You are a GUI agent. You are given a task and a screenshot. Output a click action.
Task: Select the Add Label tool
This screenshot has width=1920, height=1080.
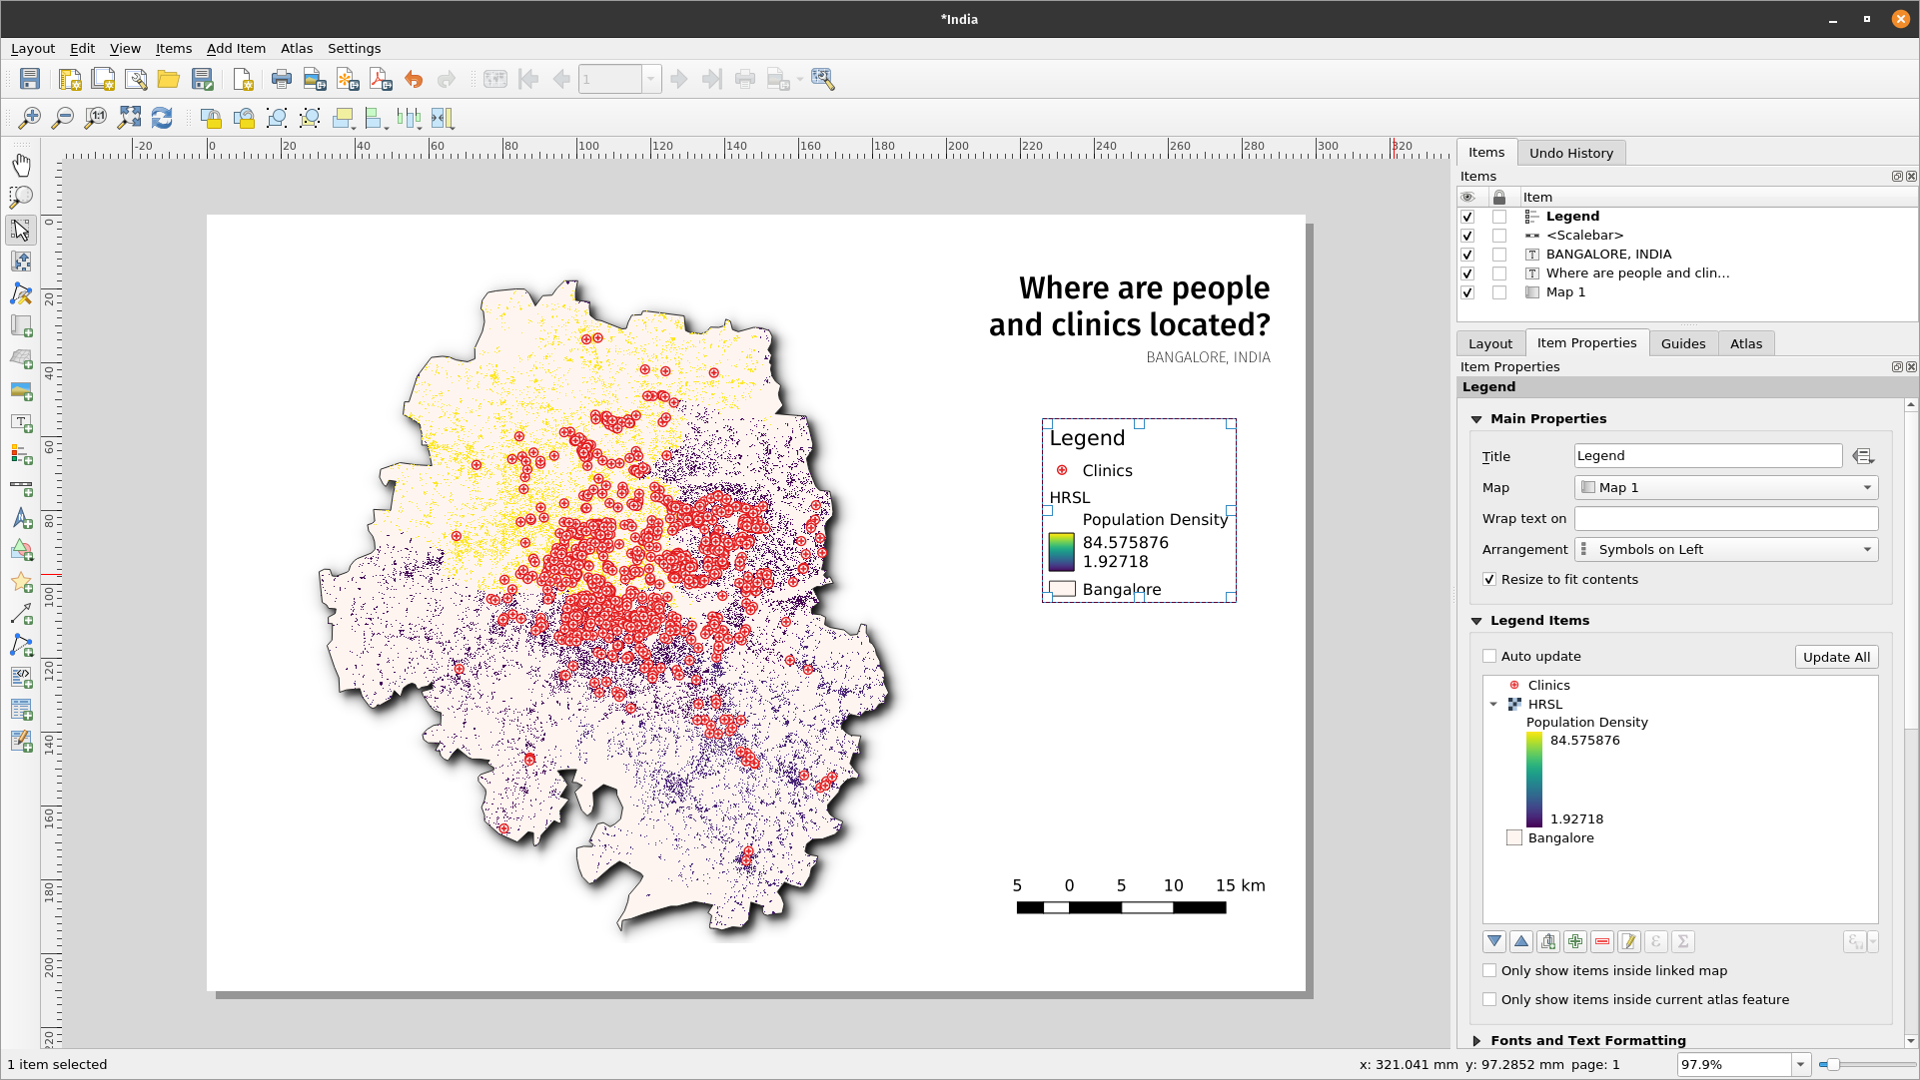tap(21, 422)
